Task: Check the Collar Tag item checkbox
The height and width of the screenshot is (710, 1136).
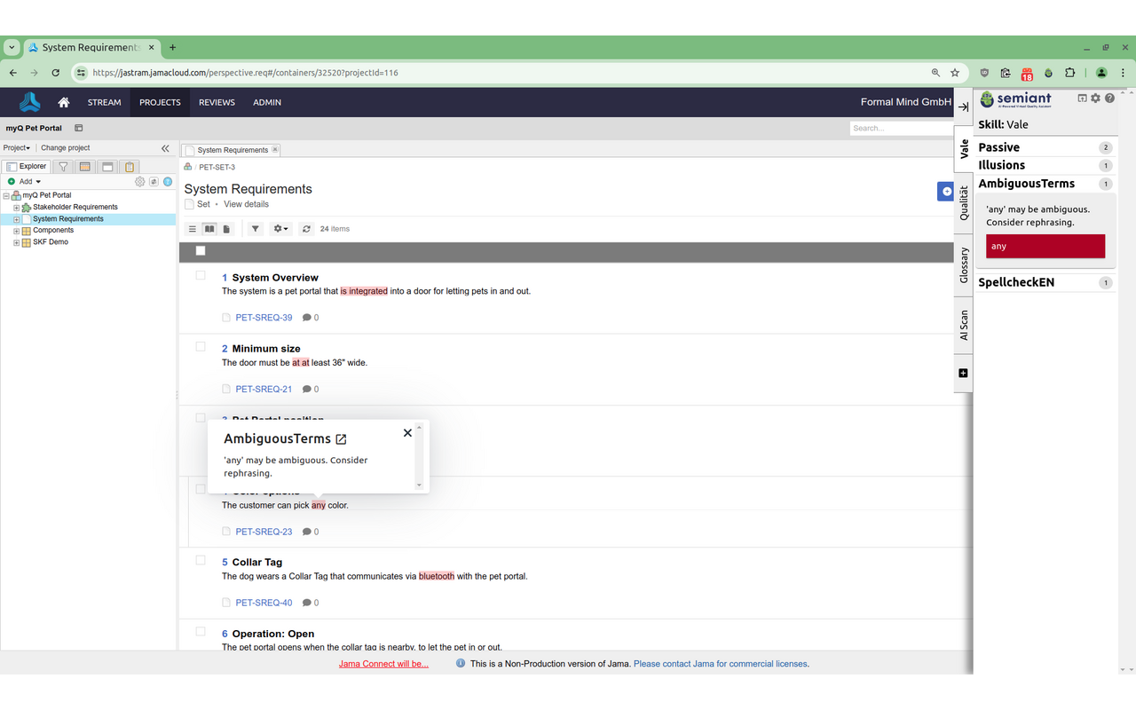Action: point(201,560)
